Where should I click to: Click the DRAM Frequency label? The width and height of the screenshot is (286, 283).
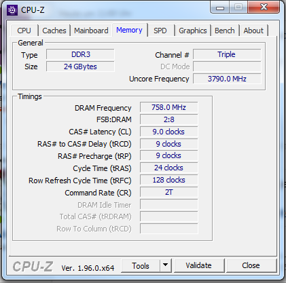point(103,108)
